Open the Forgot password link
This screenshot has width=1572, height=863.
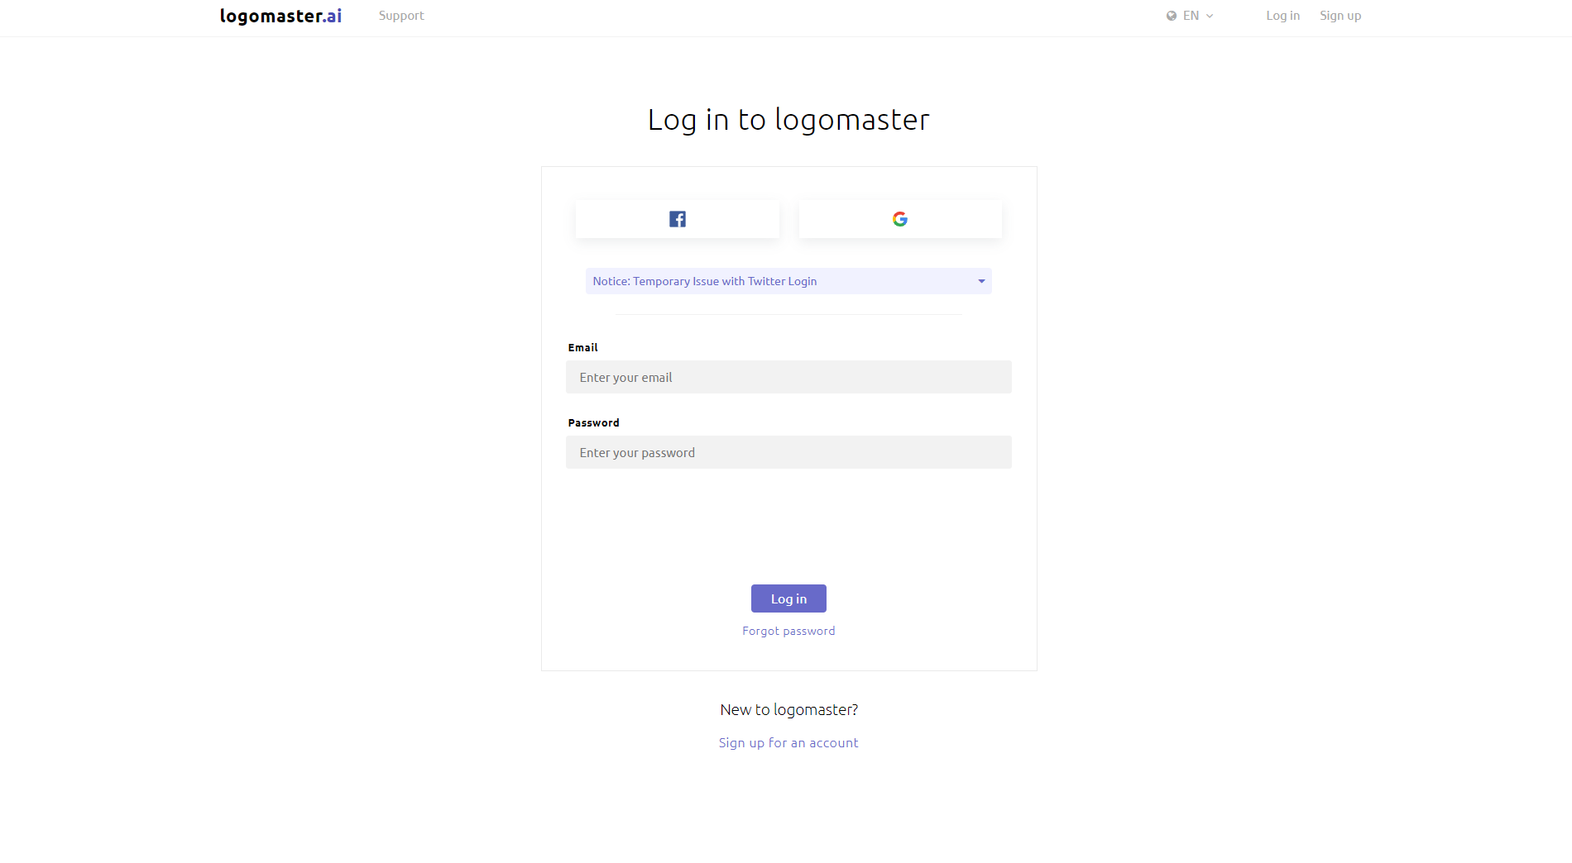pos(788,630)
